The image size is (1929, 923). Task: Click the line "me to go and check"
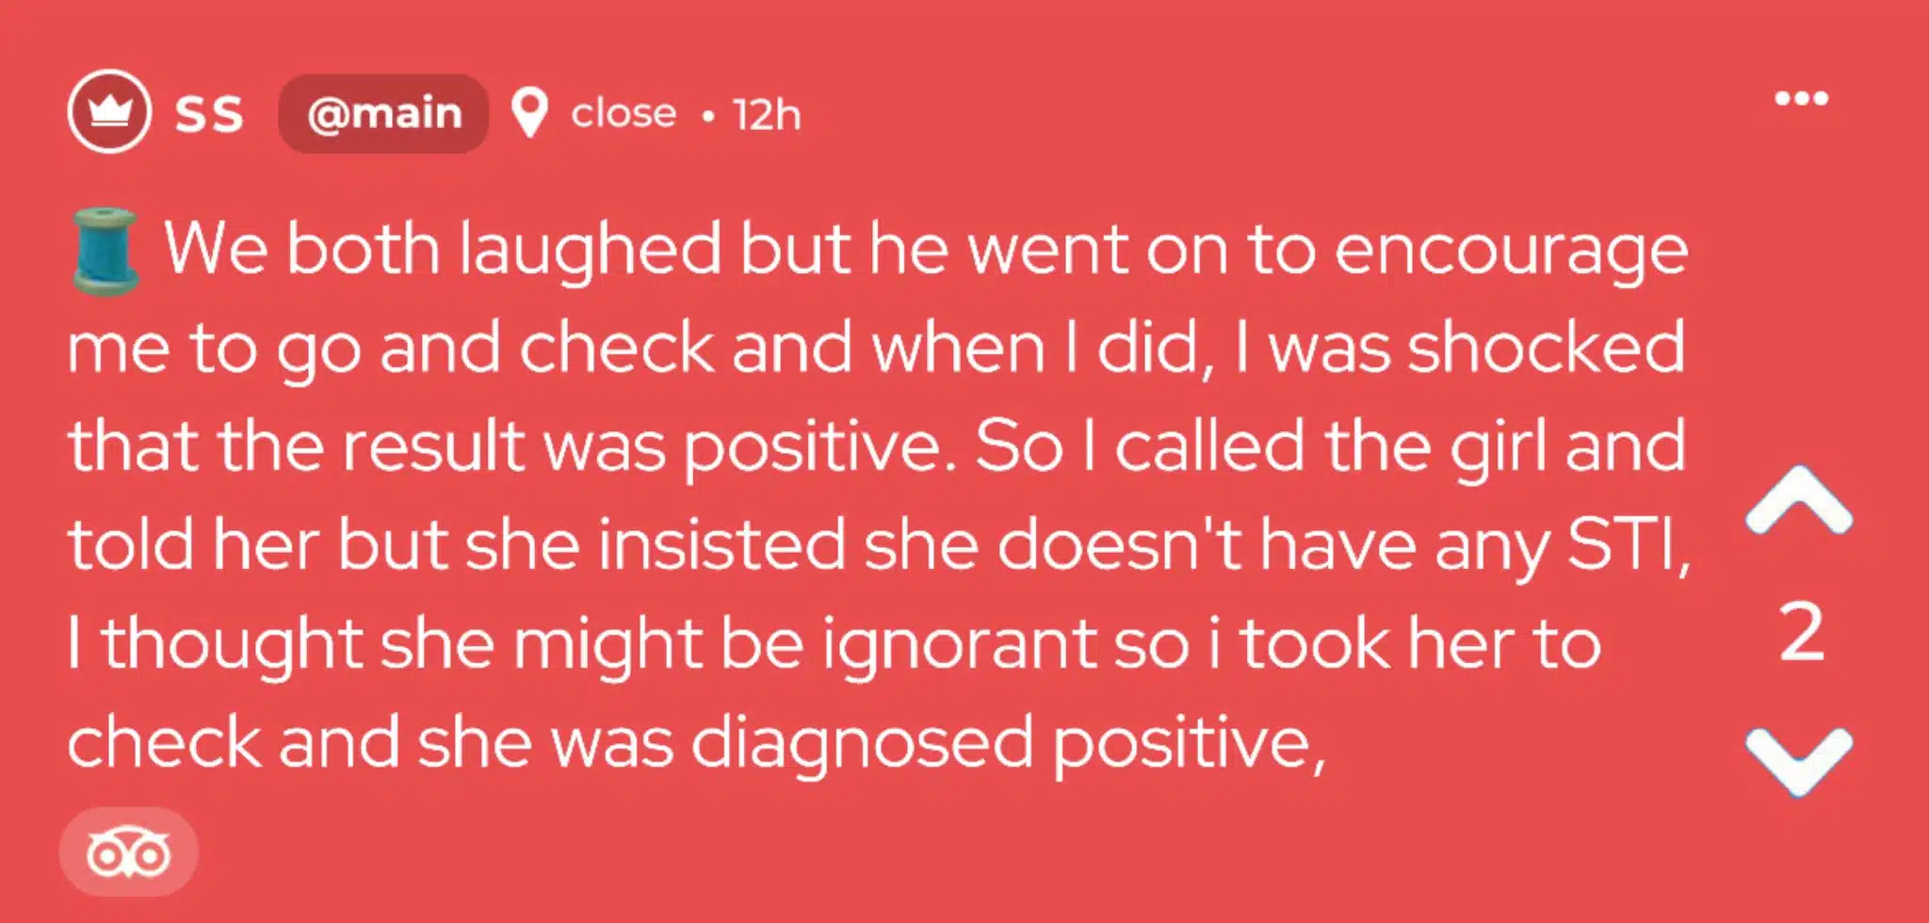876,348
